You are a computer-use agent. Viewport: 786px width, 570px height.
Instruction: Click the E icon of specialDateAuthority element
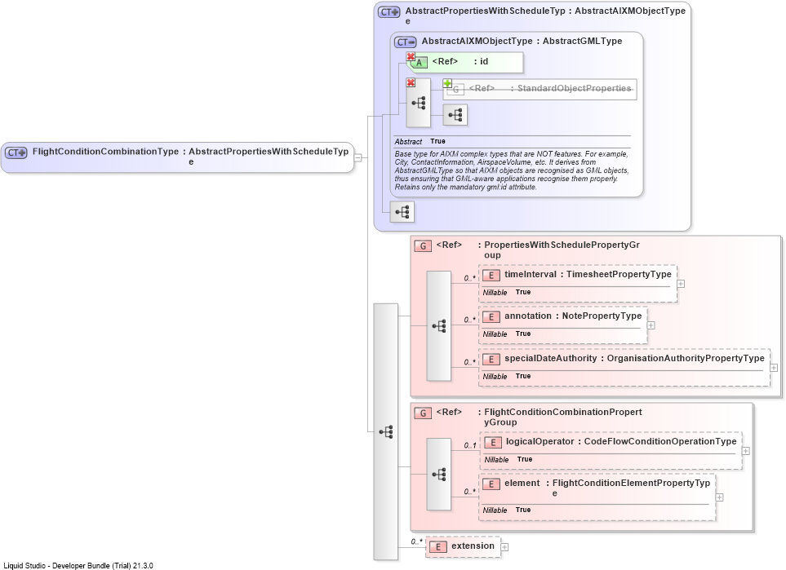pos(491,359)
